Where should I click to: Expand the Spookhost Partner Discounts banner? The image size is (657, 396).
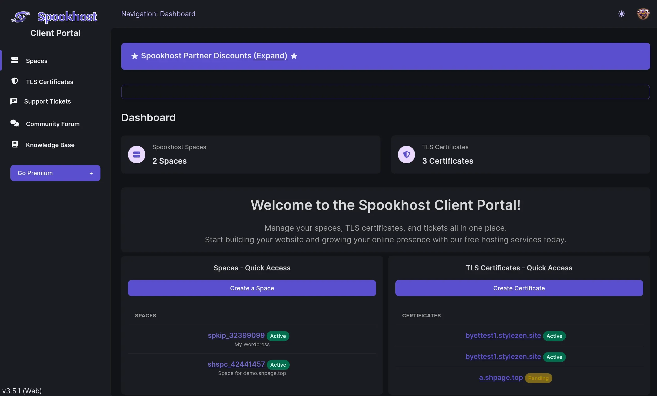click(x=270, y=56)
